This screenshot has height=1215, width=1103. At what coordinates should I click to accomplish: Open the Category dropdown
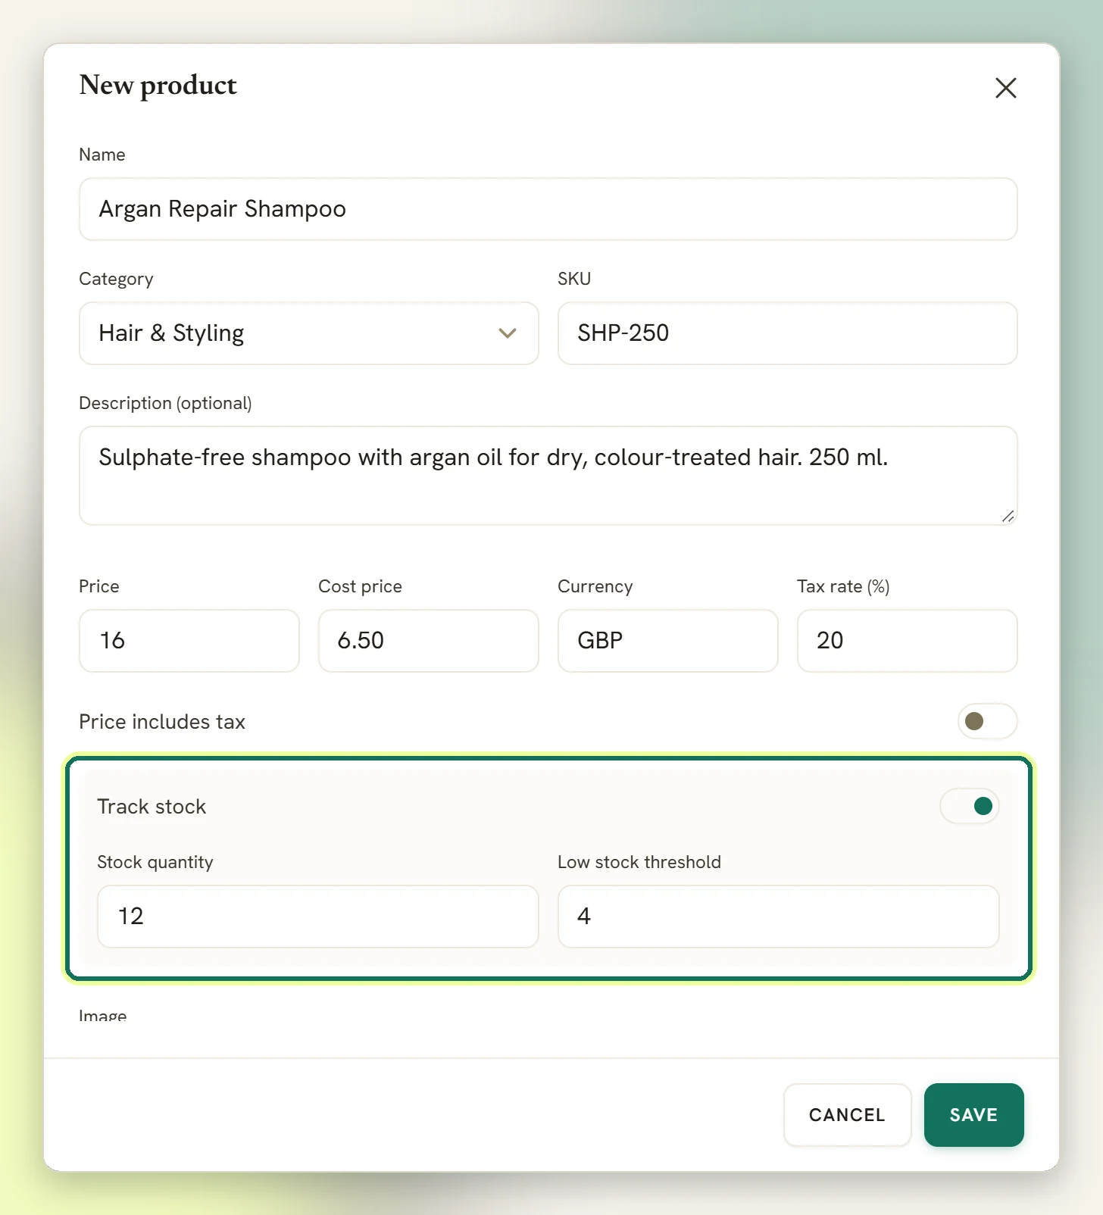click(309, 333)
